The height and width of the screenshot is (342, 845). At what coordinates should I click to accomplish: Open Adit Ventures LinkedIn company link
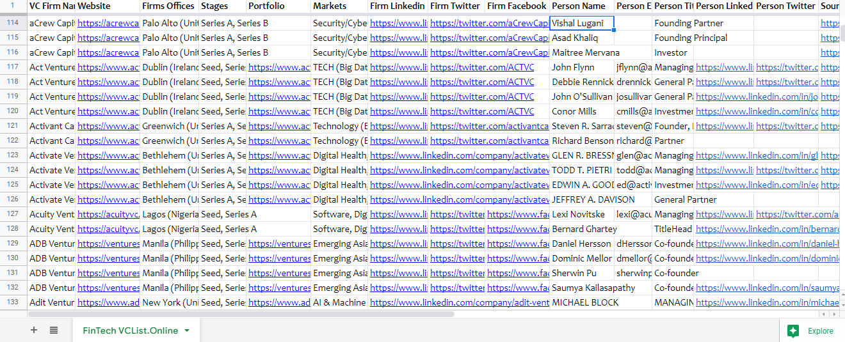[459, 302]
